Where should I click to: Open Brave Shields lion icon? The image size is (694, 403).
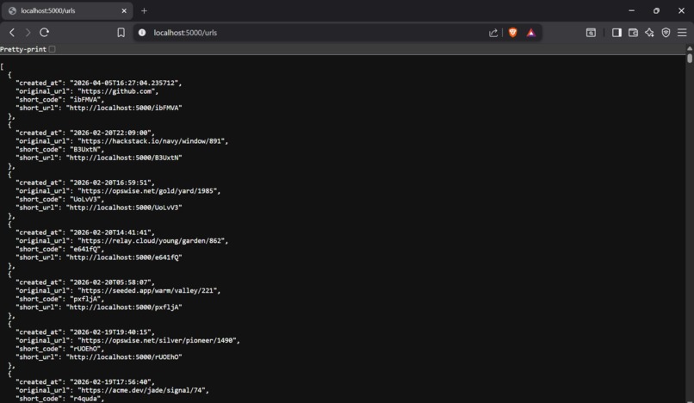click(513, 33)
